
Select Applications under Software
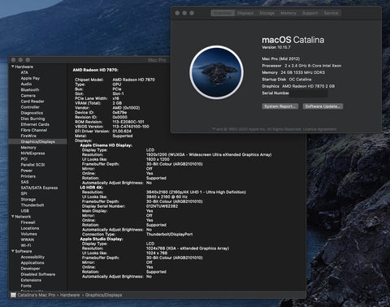pyautogui.click(x=32, y=263)
